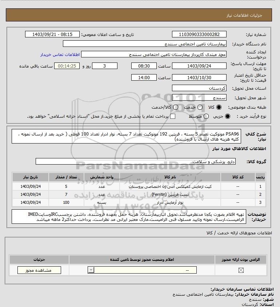Viewport: 280px width, 307px height.
Task: Select the کالا/خدمت radio button
Action: coord(176,107)
